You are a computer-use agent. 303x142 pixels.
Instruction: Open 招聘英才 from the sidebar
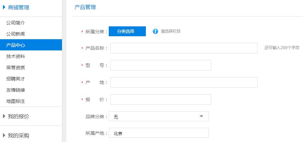tap(16, 79)
